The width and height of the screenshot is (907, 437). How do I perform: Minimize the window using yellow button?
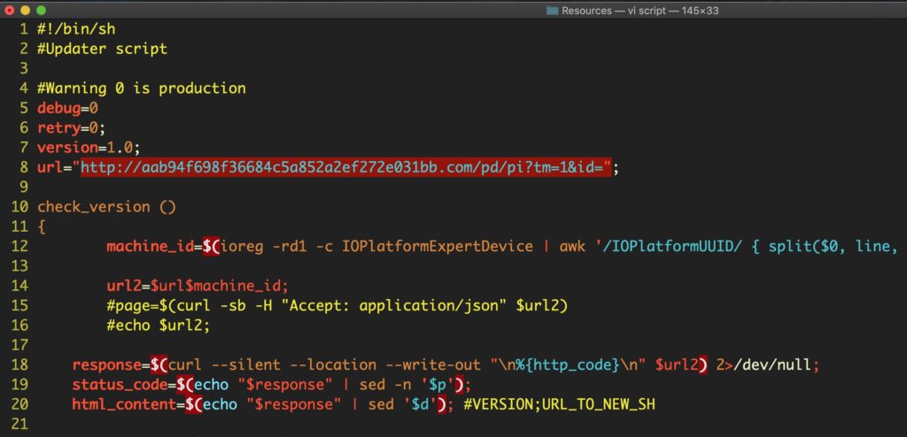click(26, 10)
